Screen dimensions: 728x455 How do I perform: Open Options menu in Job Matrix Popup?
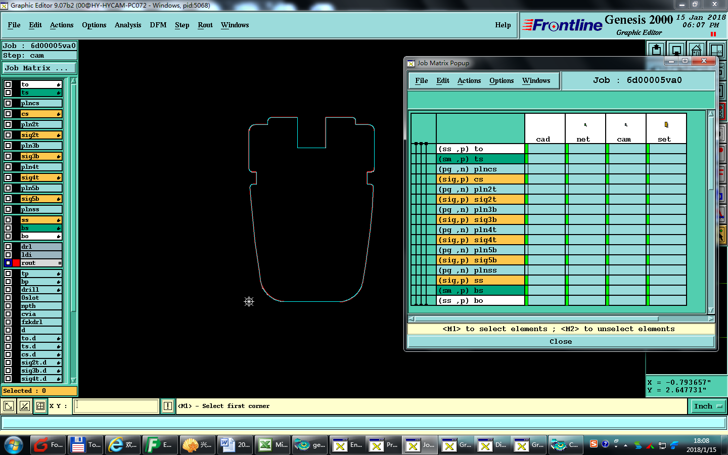coord(502,80)
